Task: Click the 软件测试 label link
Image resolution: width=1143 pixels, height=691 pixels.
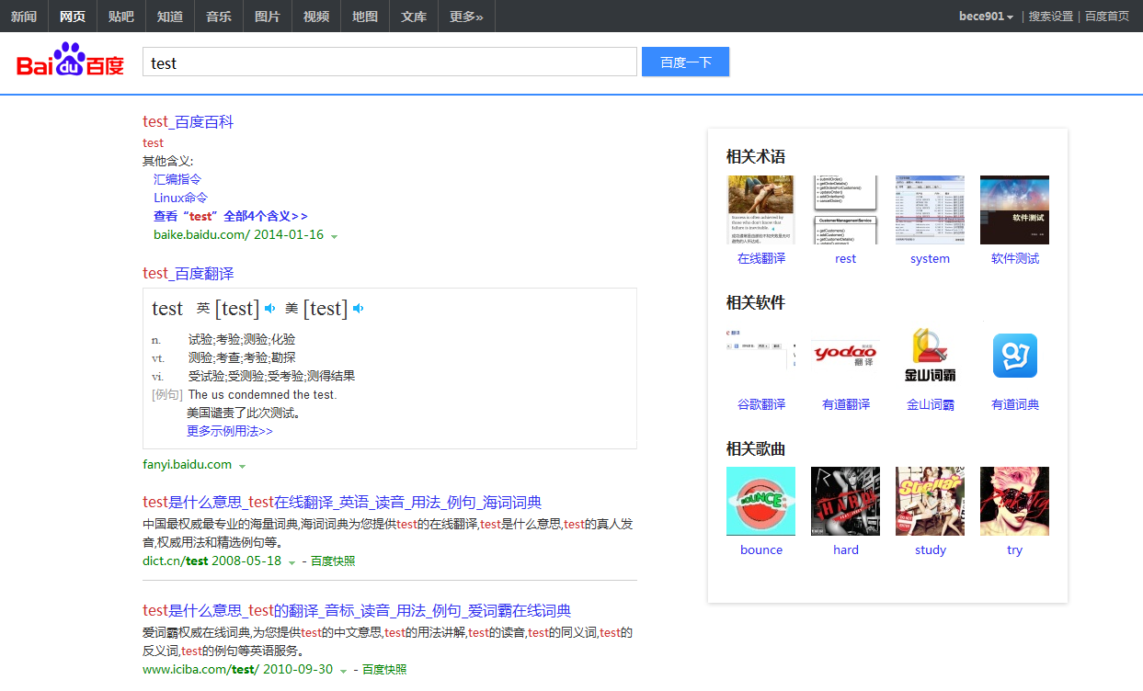Action: click(1015, 258)
